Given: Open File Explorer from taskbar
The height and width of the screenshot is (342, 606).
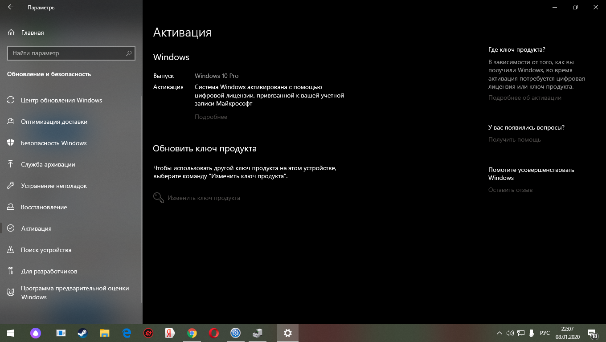Looking at the screenshot, I should click(105, 333).
